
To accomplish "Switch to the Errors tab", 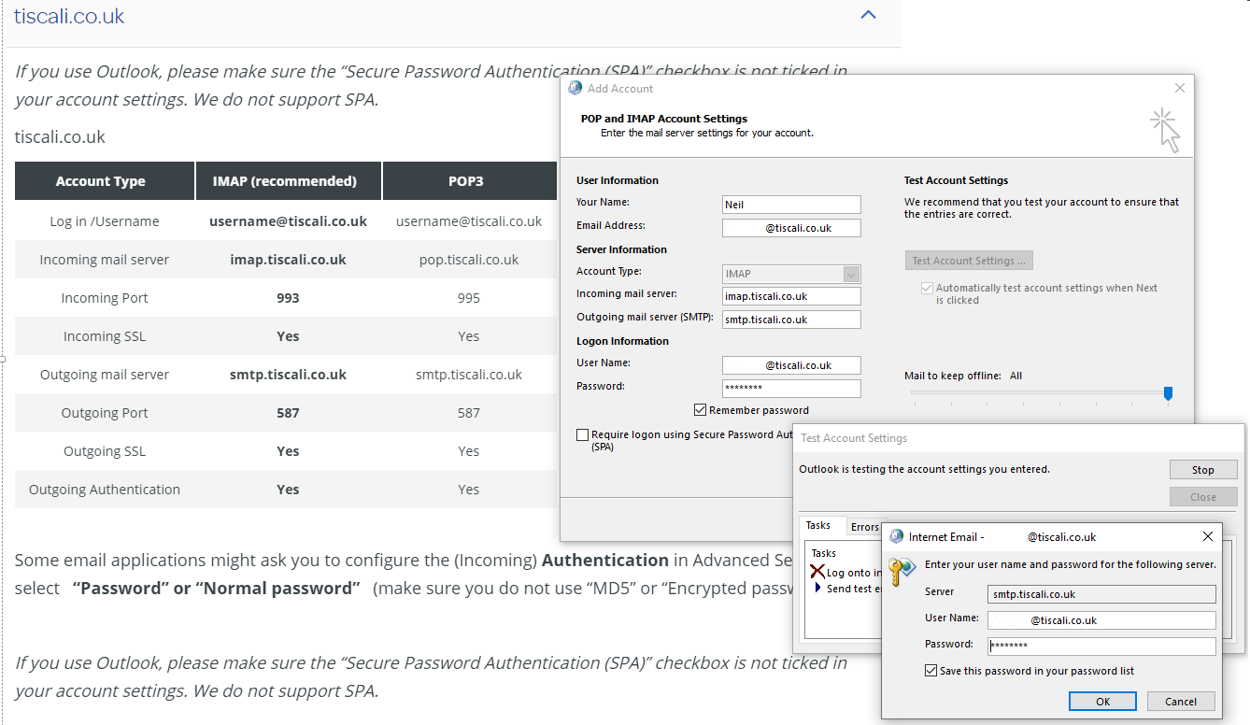I will [864, 527].
